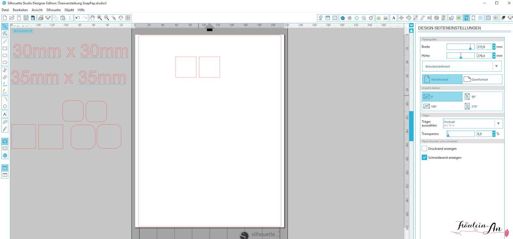
Task: Open a file with the folder icon
Action: pos(12,18)
